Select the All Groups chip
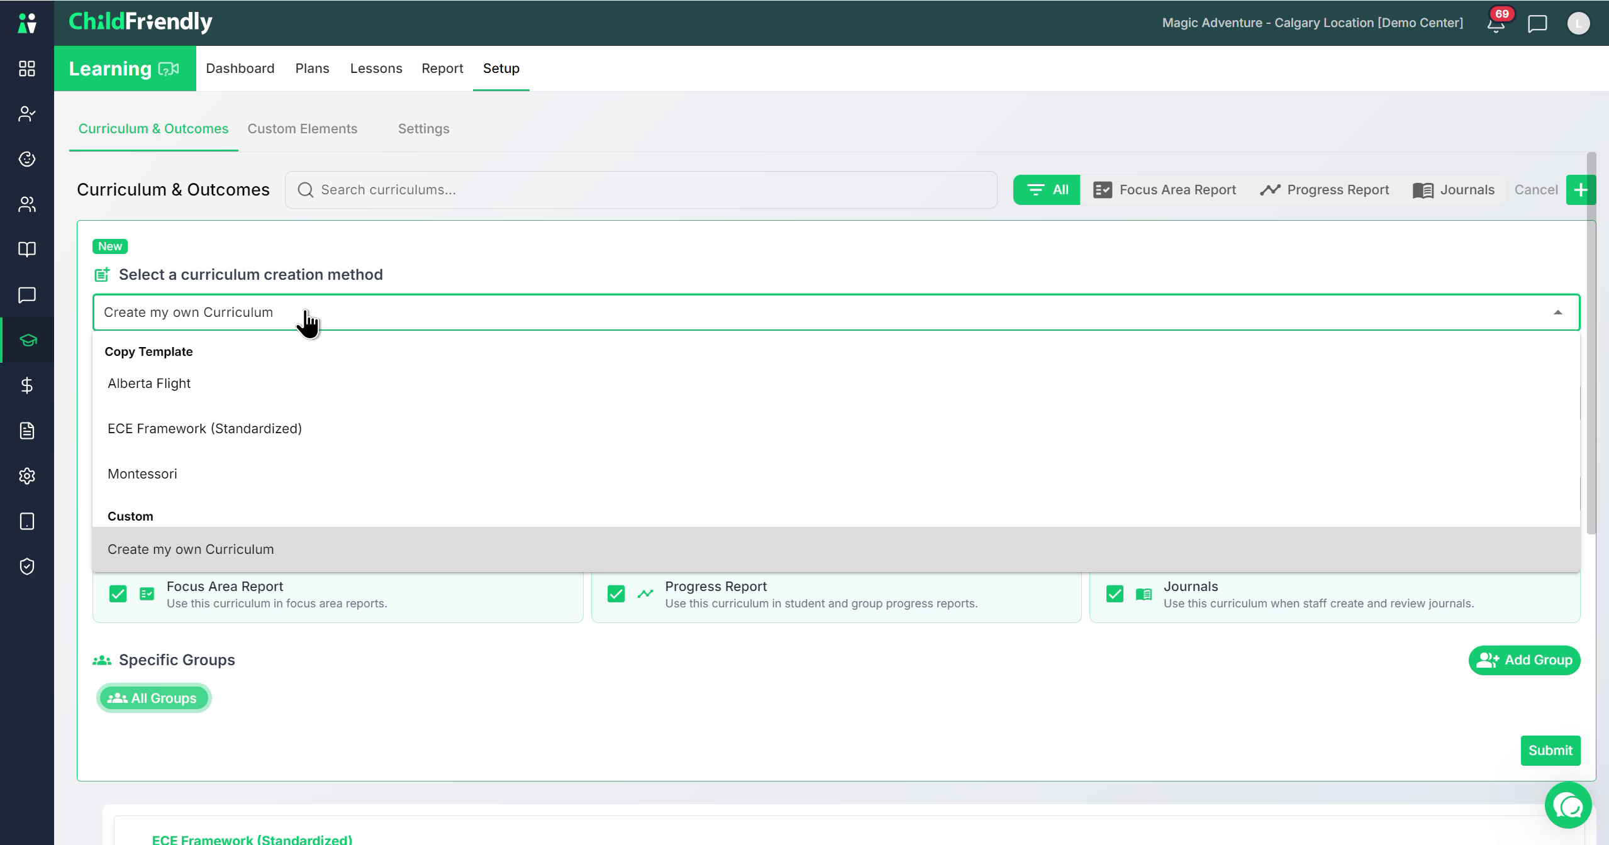 click(153, 699)
